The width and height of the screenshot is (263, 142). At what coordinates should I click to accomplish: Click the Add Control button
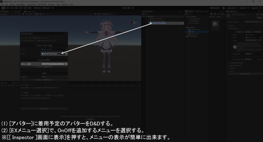pos(245,74)
